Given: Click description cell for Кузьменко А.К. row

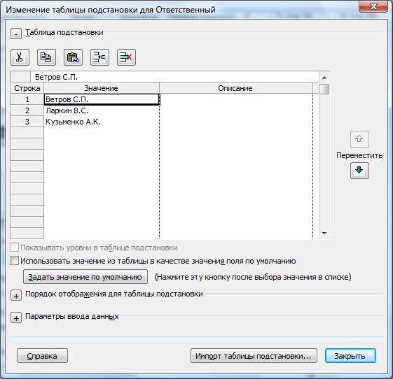Looking at the screenshot, I should 236,122.
